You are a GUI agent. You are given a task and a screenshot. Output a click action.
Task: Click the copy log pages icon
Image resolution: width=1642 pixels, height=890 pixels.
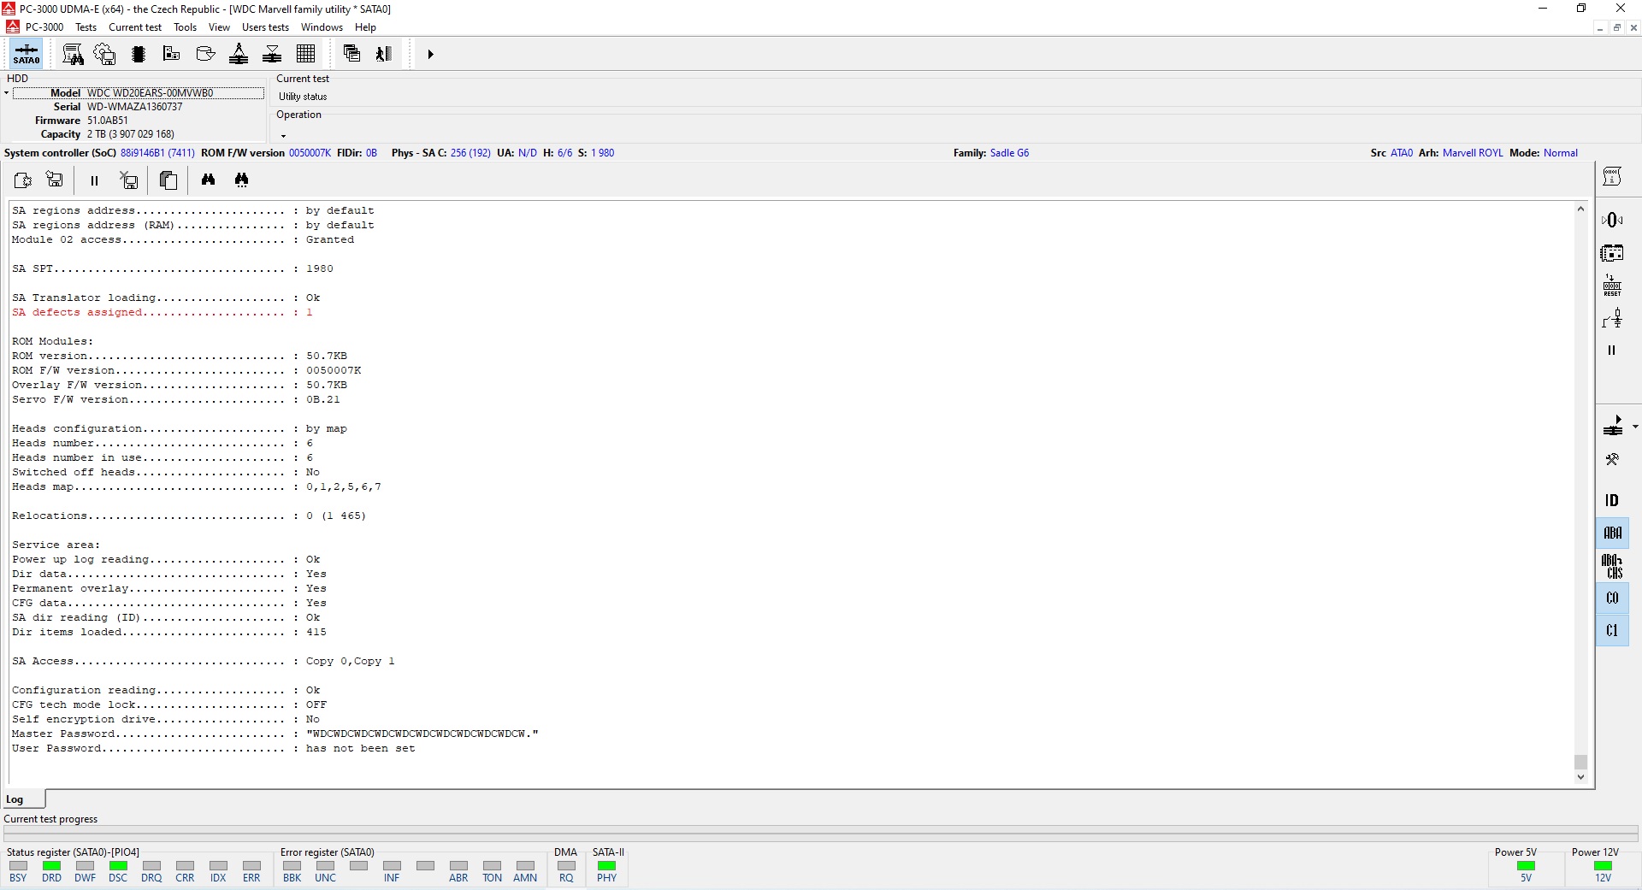pos(168,180)
